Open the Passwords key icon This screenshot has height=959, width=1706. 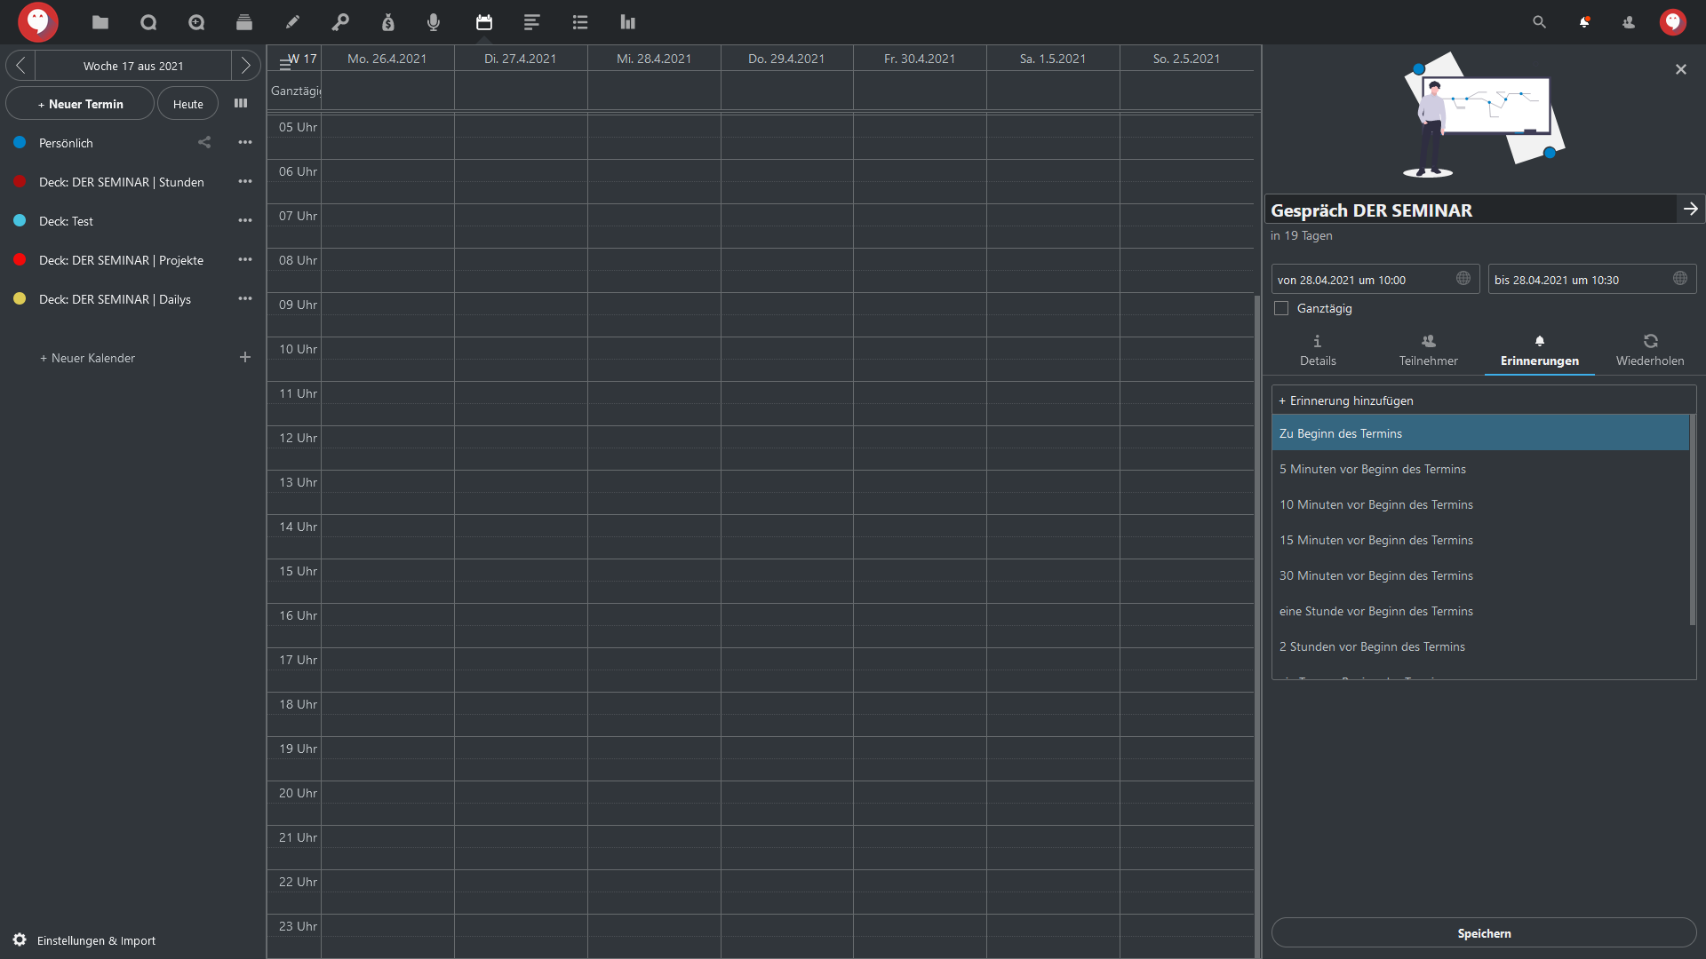click(x=340, y=22)
